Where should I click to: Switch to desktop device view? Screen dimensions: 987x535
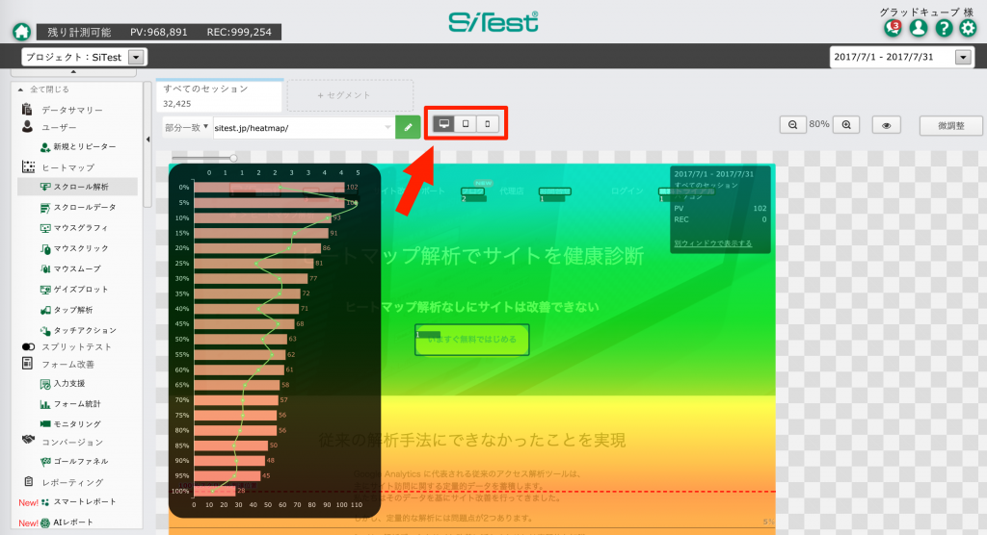tap(443, 124)
